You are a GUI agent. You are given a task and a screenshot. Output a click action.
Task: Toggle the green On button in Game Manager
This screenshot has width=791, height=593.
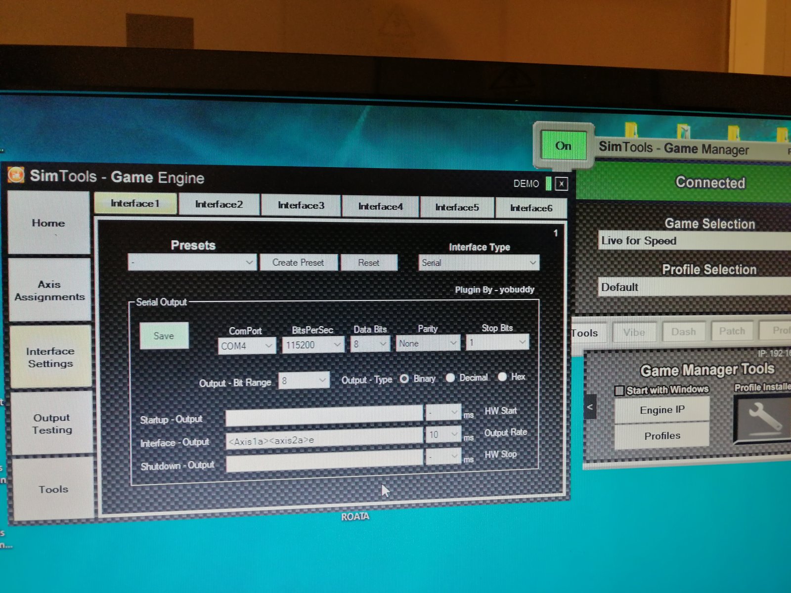click(563, 145)
